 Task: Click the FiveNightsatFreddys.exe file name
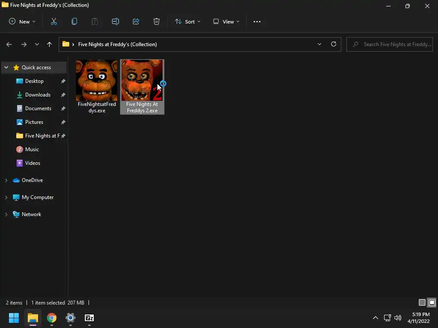(x=97, y=107)
